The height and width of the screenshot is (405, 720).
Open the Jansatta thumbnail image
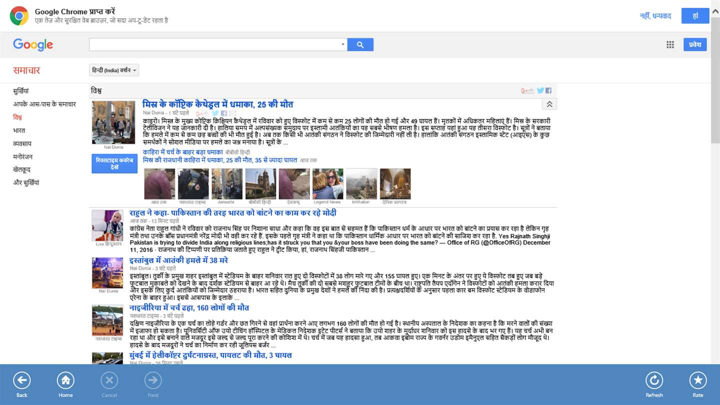pos(227,184)
